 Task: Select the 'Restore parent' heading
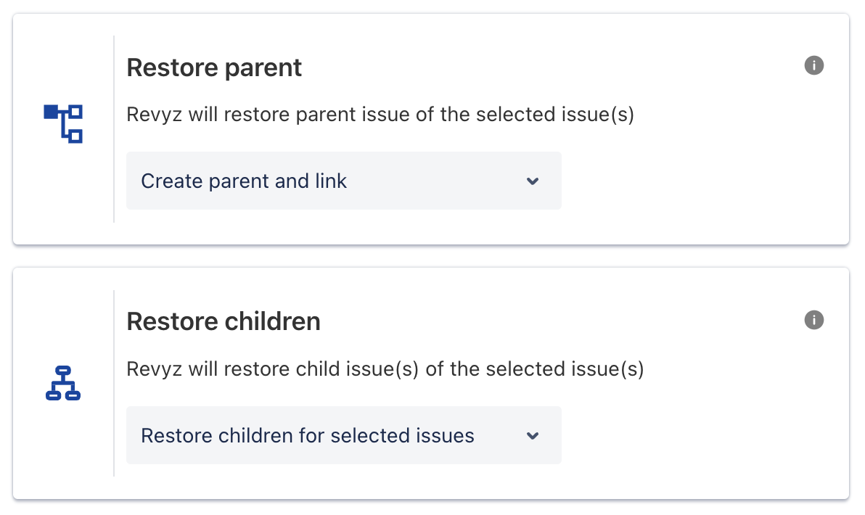click(x=214, y=68)
